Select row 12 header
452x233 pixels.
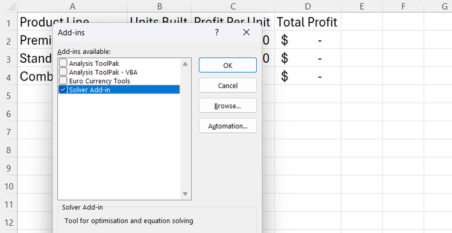pyautogui.click(x=8, y=223)
